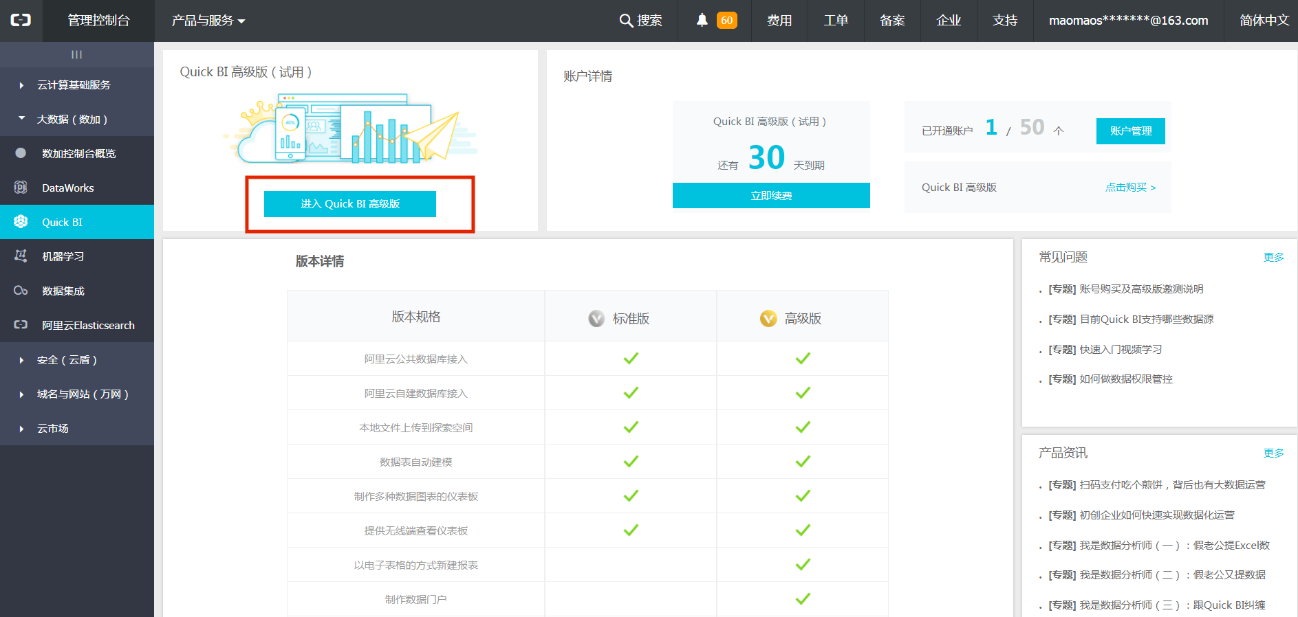
Task: Click the DataWorks sidebar icon
Action: click(x=21, y=187)
